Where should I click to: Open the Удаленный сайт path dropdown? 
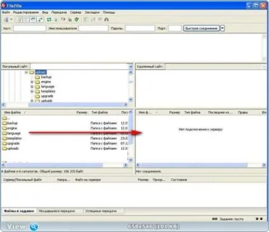(264, 67)
